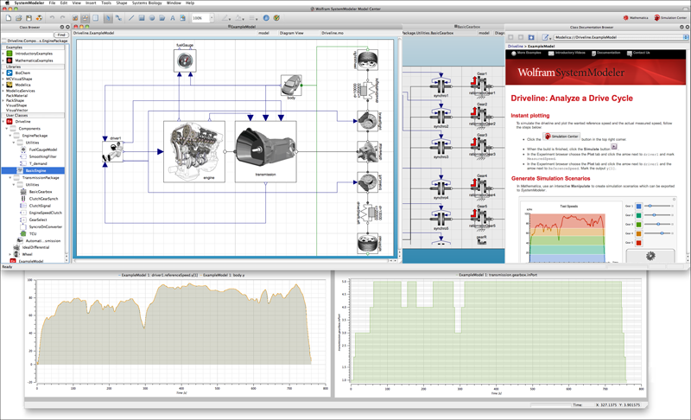Image resolution: width=691 pixels, height=420 pixels.
Task: Choose the Ellipse shape tool
Action: point(152,17)
